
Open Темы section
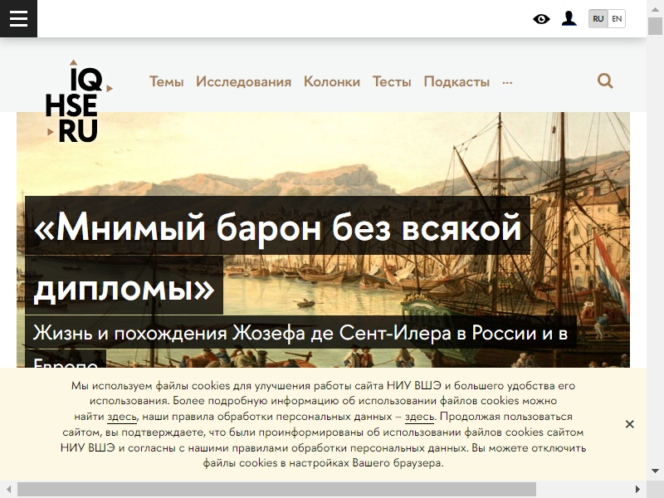(x=167, y=81)
